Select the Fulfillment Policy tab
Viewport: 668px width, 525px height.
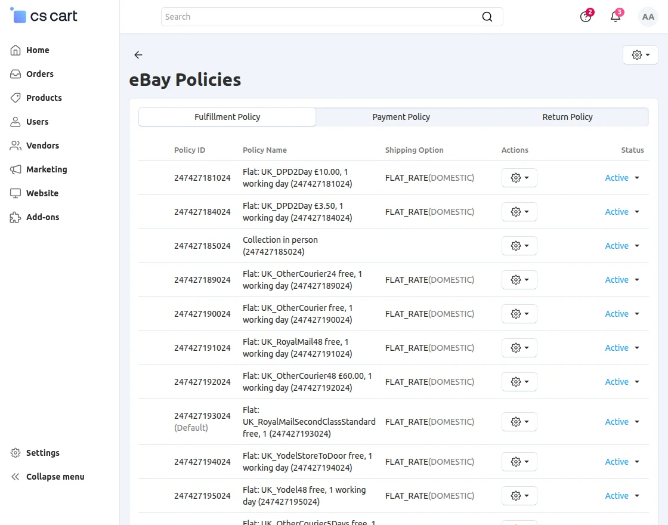(x=227, y=117)
